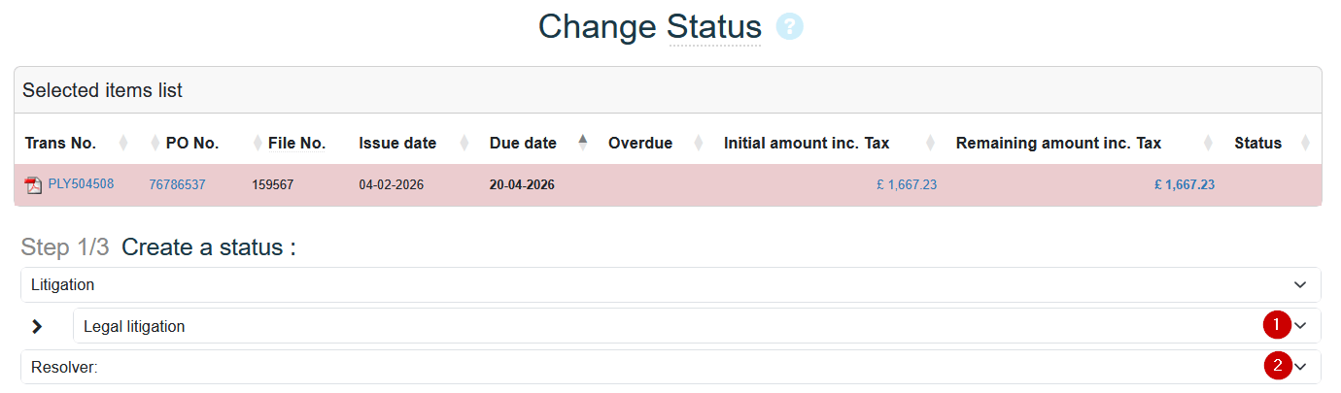This screenshot has width=1341, height=393.
Task: Sort by Initial amount inc. Tax arrows
Action: point(931,144)
